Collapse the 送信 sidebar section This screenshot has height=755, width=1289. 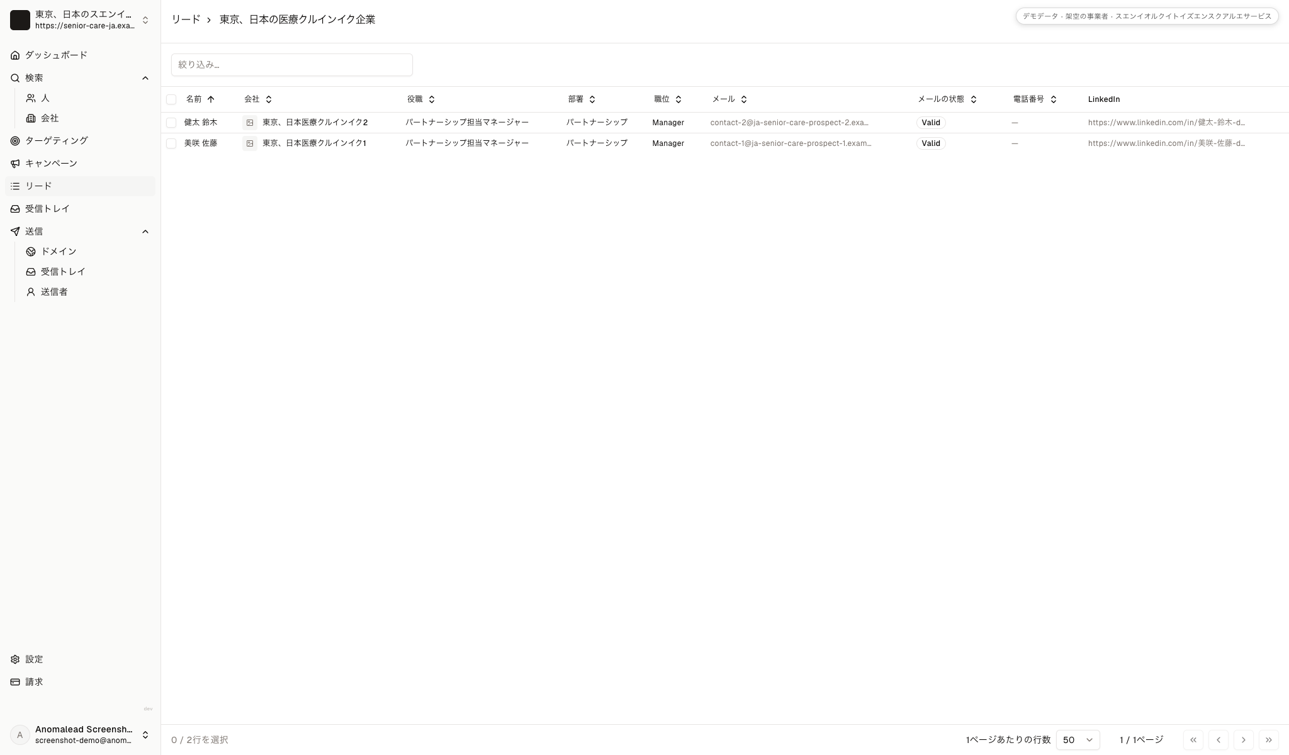(x=145, y=232)
